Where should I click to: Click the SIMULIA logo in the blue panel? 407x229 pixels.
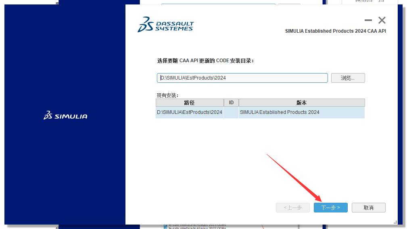tap(65, 116)
